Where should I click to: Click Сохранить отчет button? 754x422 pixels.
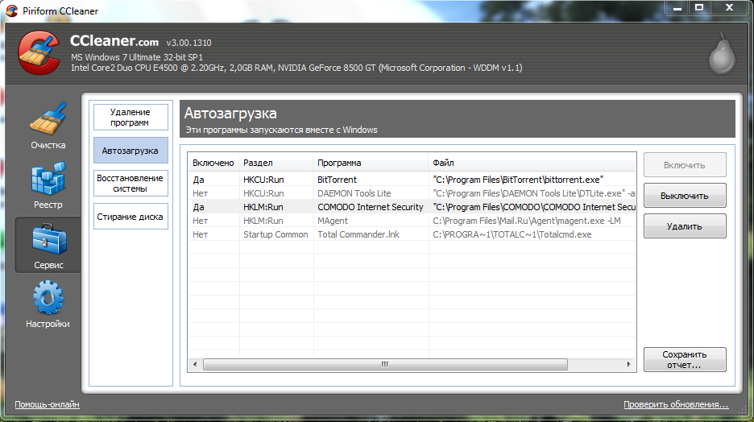pyautogui.click(x=685, y=359)
